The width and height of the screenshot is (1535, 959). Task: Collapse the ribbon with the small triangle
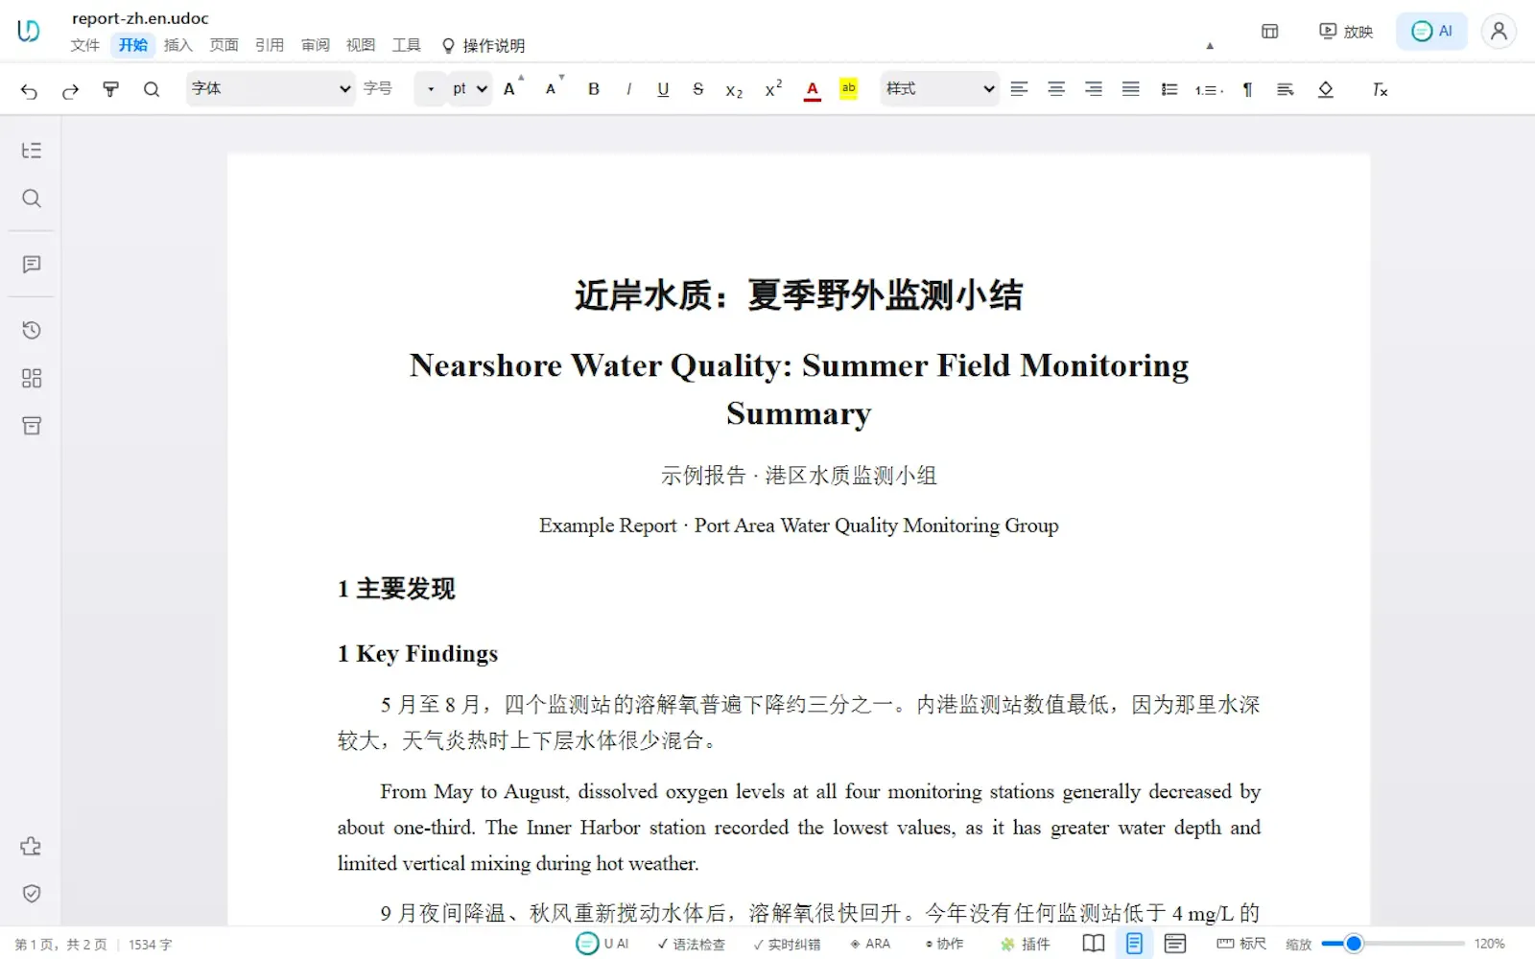pyautogui.click(x=1210, y=45)
